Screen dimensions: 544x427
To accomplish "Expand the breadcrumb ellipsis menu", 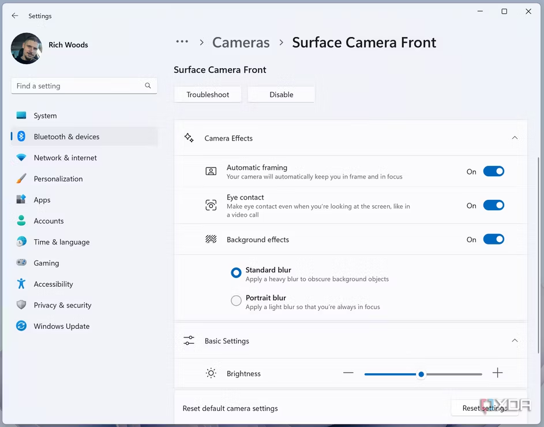I will point(182,42).
